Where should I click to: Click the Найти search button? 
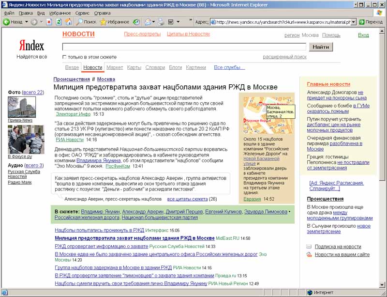click(x=321, y=47)
